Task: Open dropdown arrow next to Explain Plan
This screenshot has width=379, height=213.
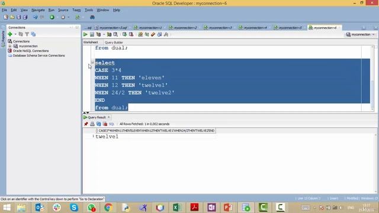Action: point(104,34)
